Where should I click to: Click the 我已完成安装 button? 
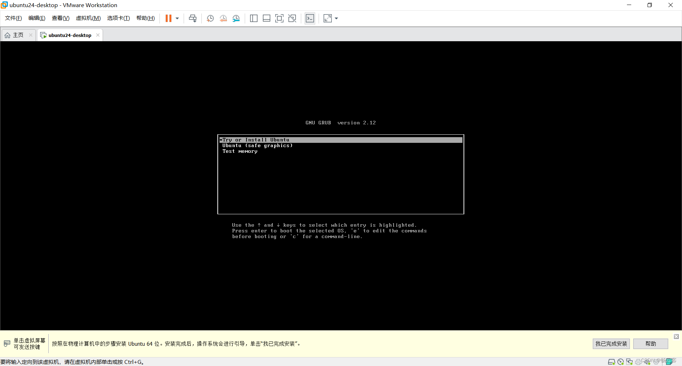(x=611, y=344)
